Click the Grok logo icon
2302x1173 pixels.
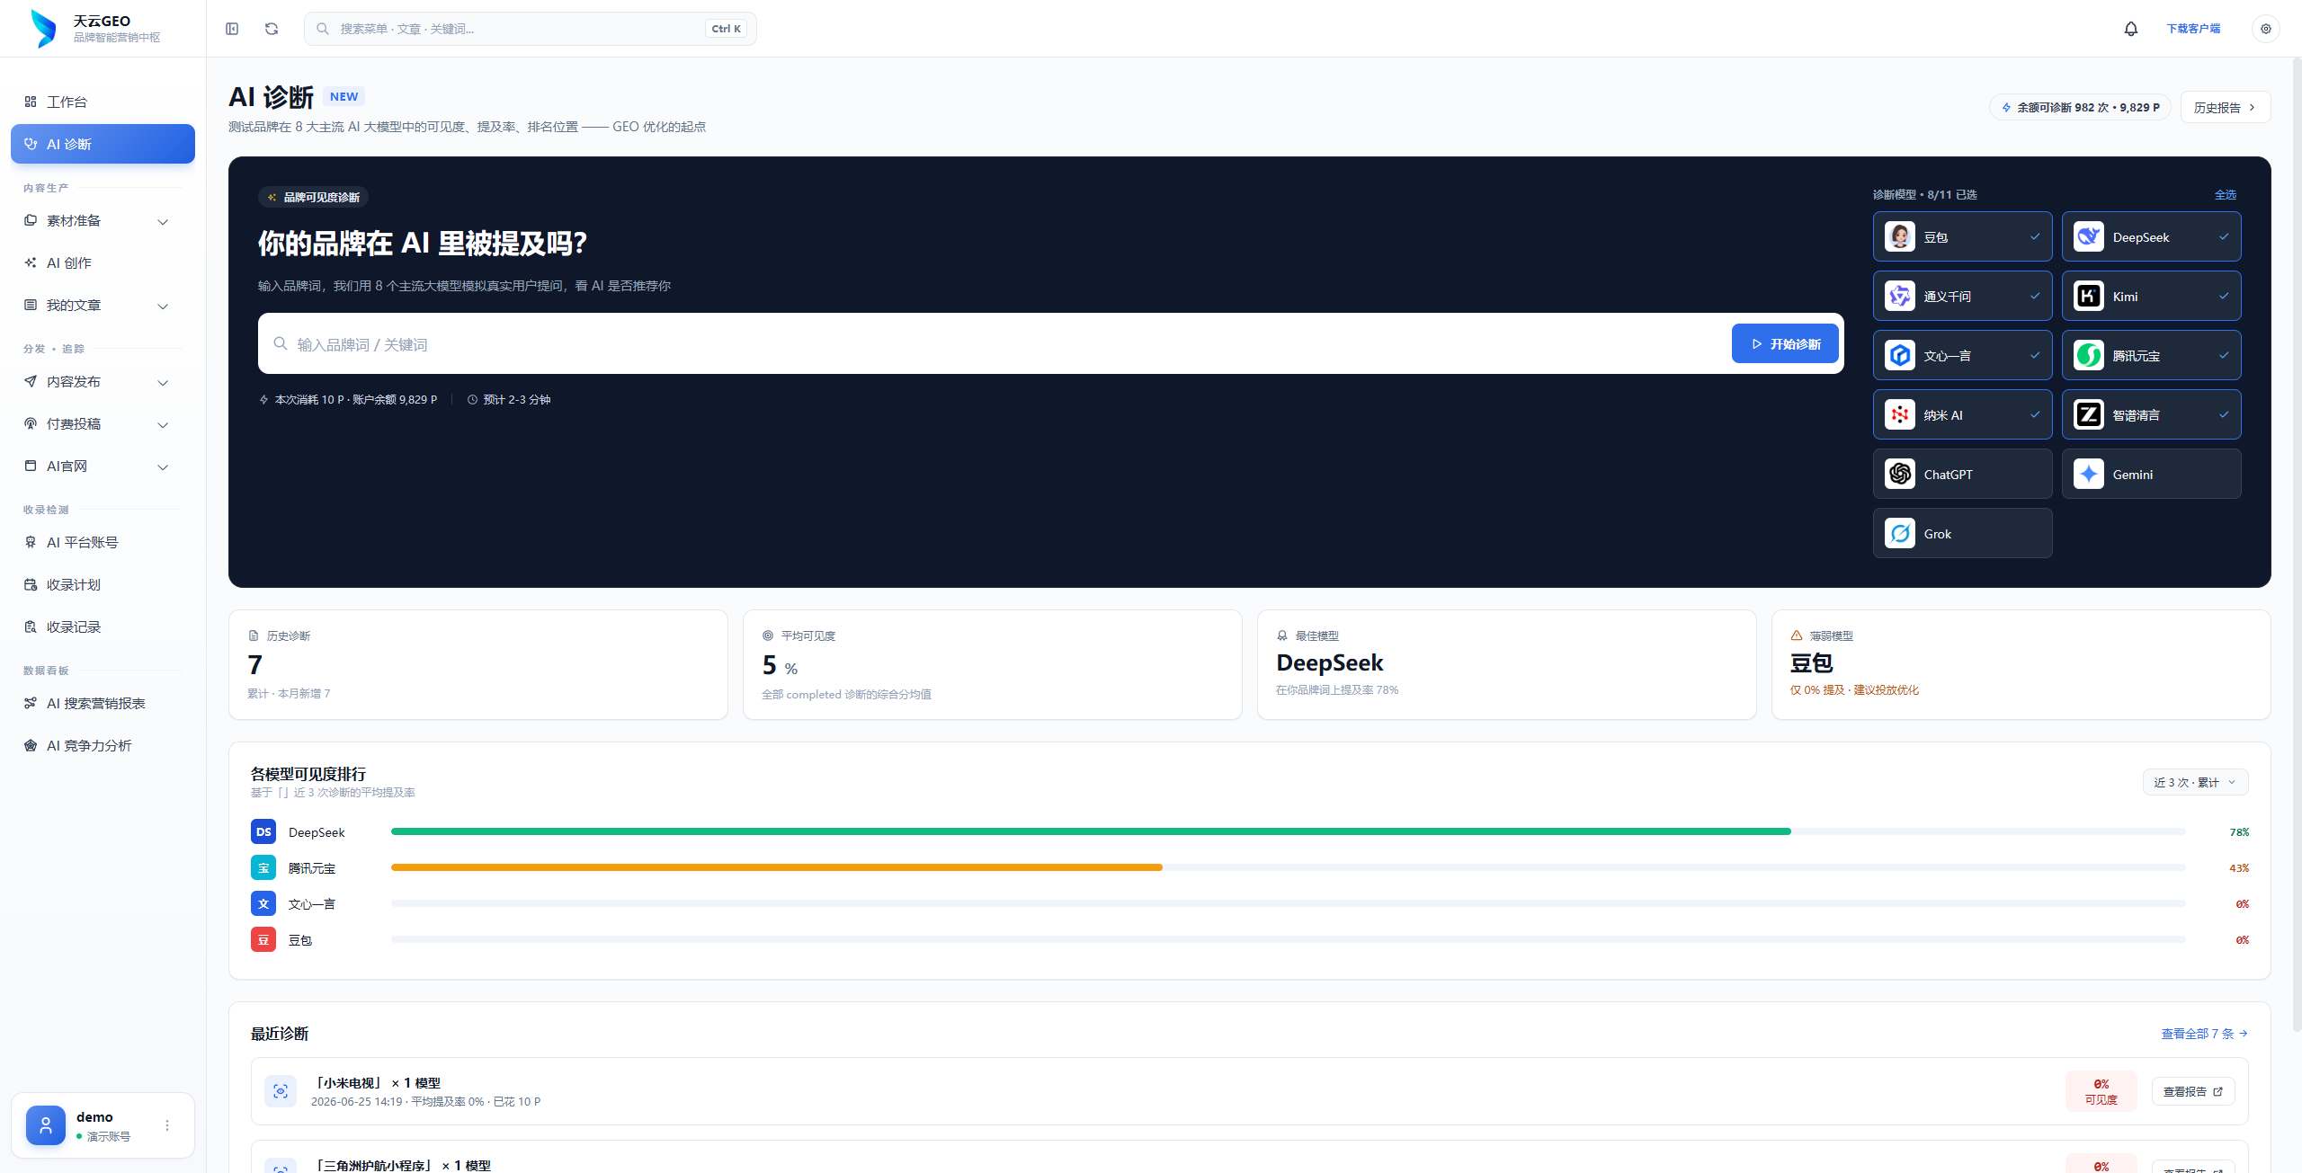click(1900, 533)
